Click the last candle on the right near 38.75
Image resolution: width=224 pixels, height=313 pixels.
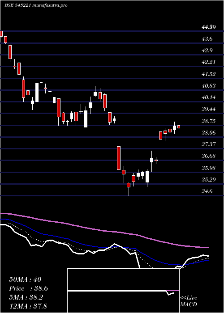coord(179,127)
